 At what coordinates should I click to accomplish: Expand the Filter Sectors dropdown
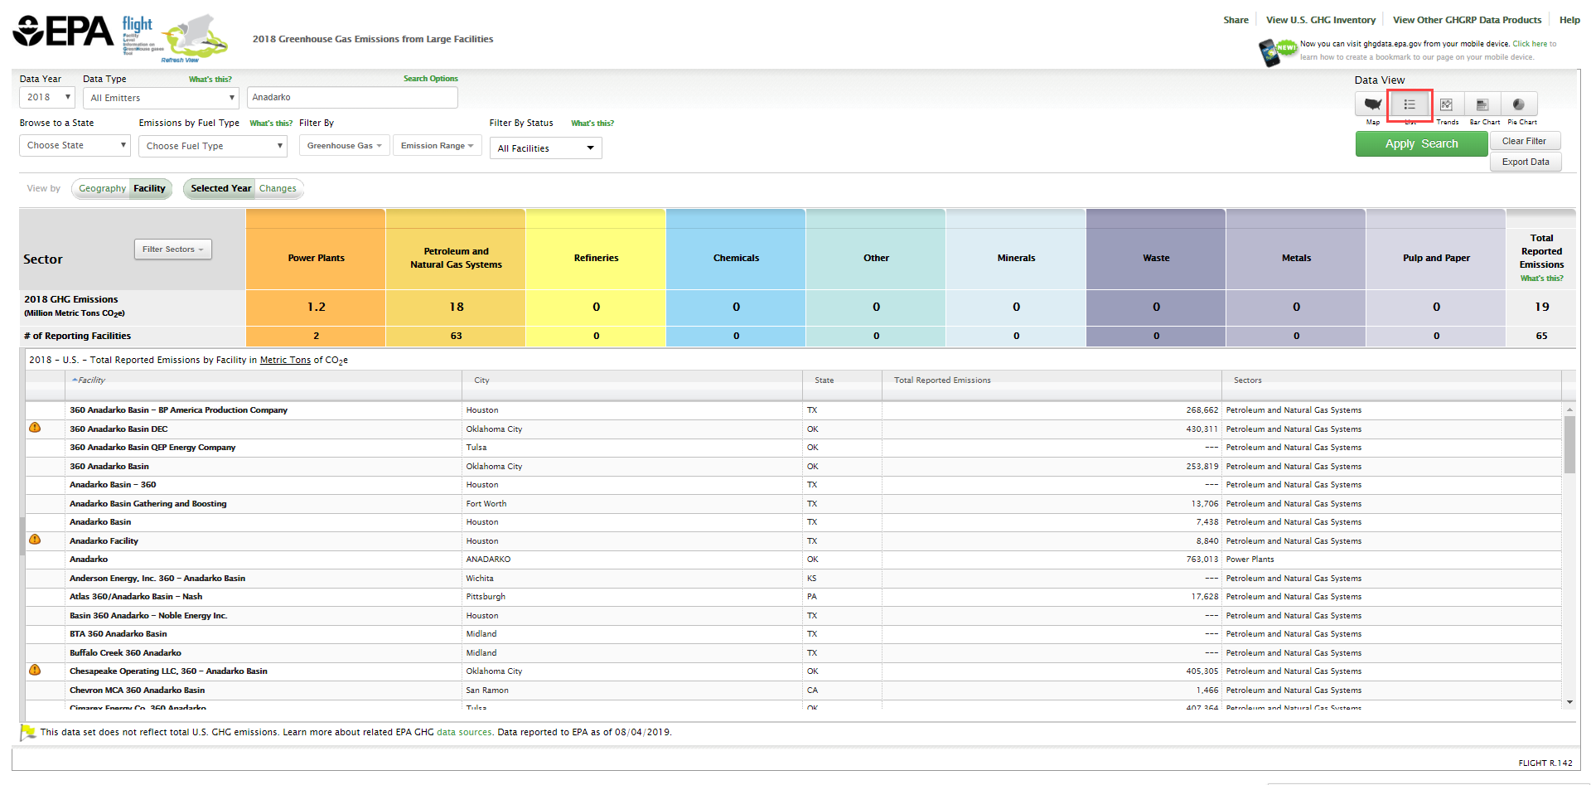(173, 250)
